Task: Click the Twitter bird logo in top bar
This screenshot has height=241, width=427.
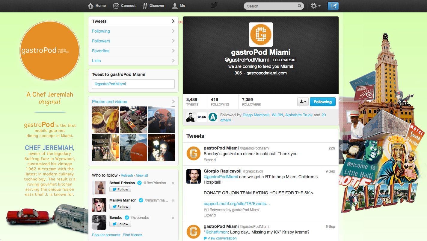Action: pyautogui.click(x=214, y=6)
